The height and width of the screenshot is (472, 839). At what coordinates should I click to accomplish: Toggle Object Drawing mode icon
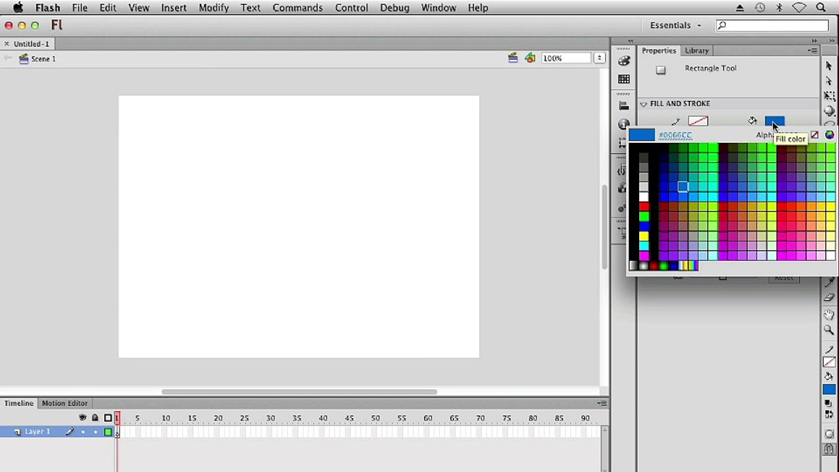click(x=829, y=435)
